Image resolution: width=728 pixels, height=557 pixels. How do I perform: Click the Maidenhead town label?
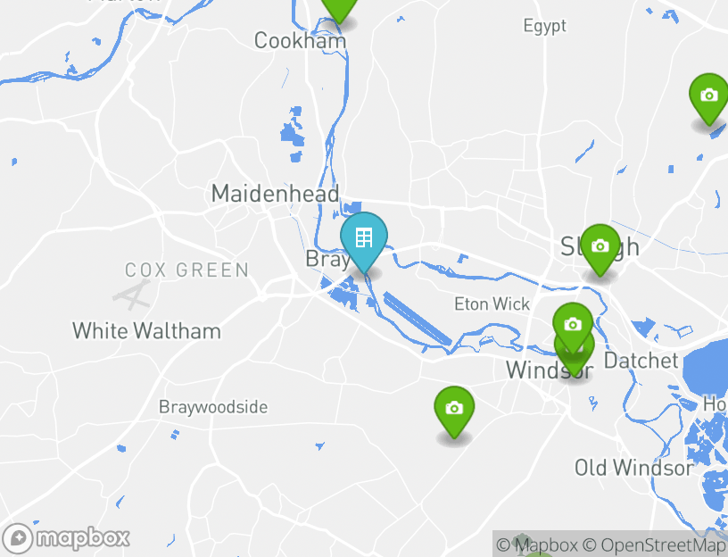point(276,194)
